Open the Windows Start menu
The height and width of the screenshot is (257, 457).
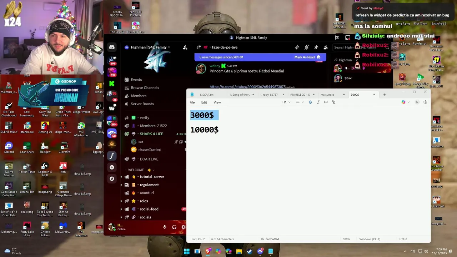187,251
